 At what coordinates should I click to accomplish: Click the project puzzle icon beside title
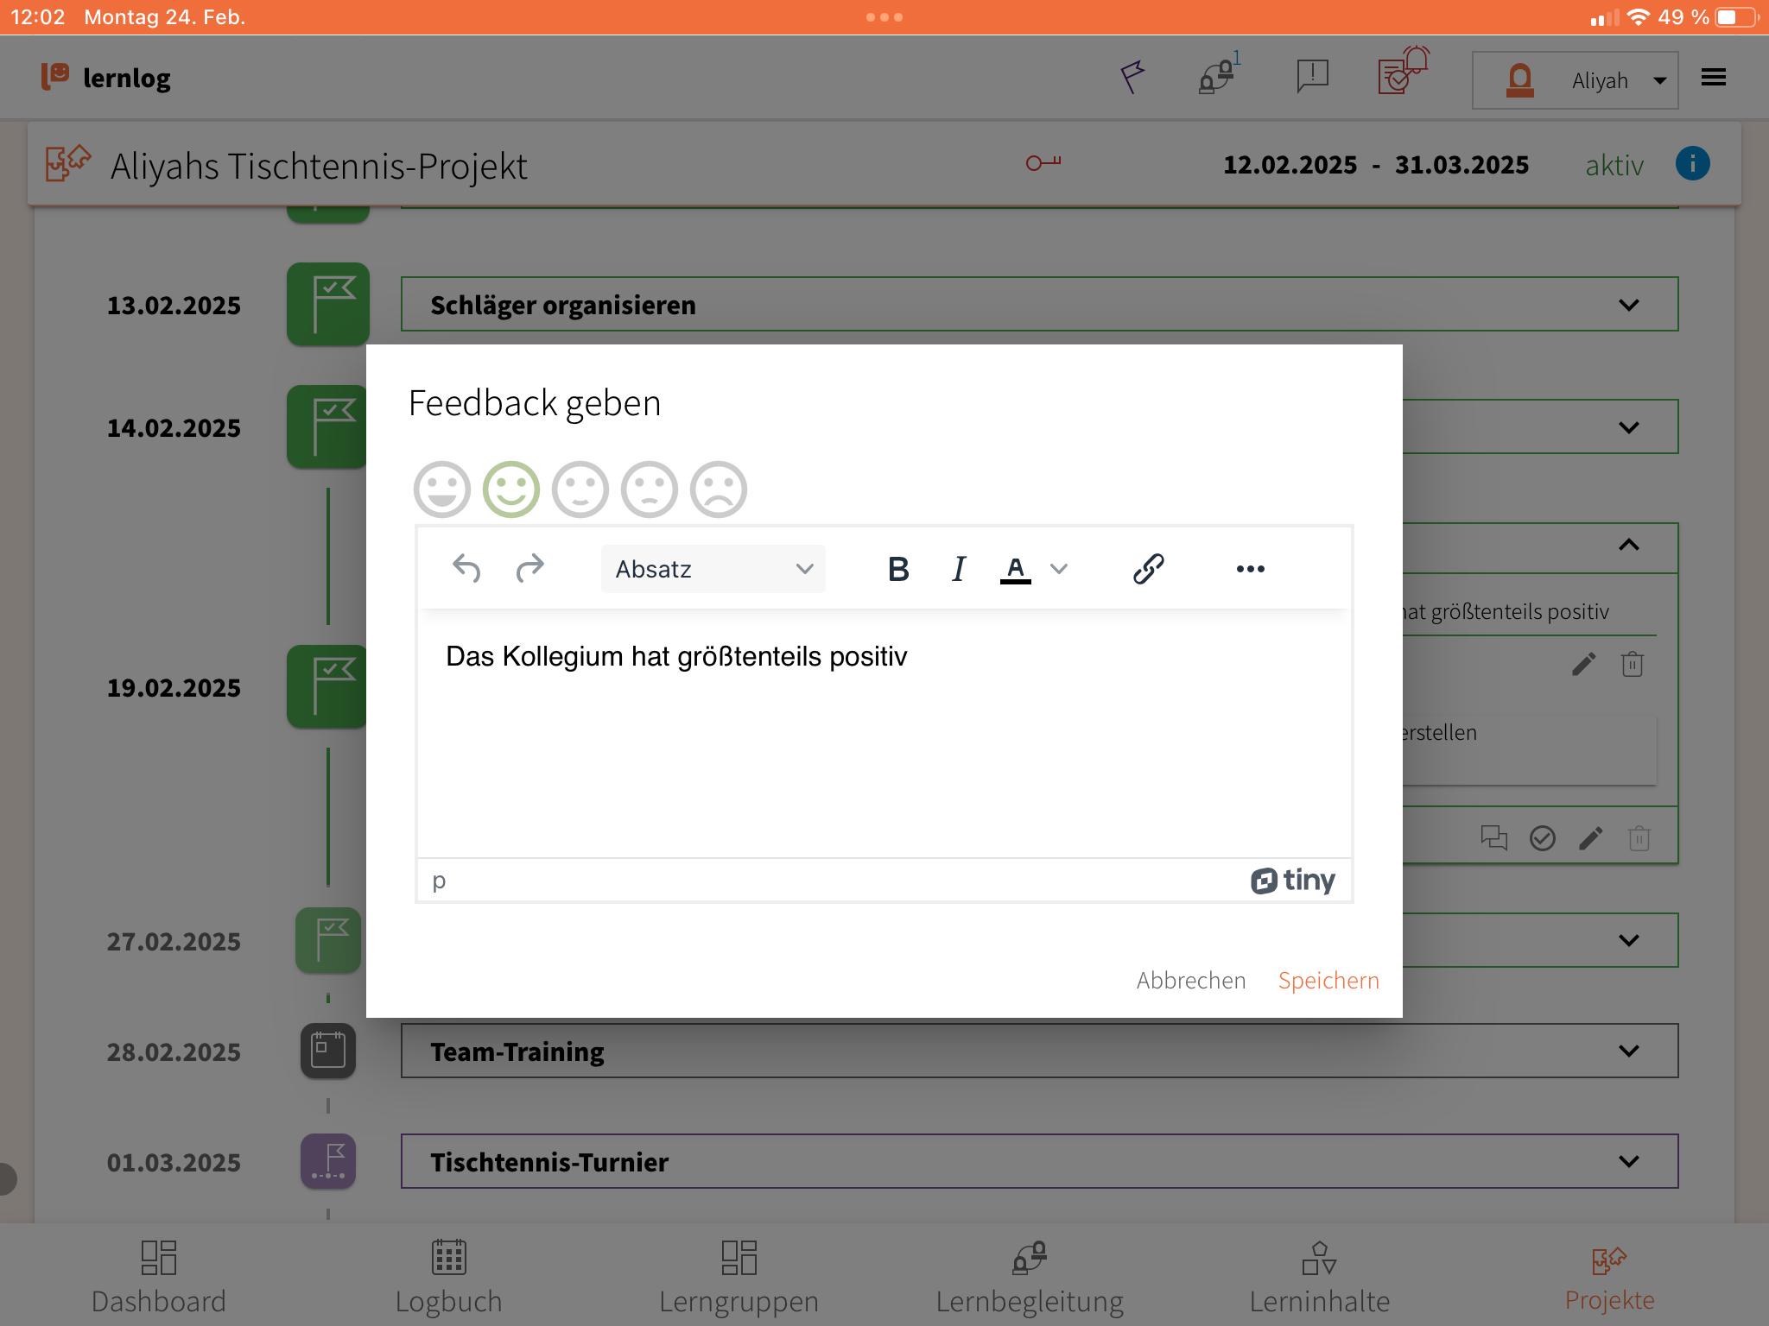[x=67, y=163]
